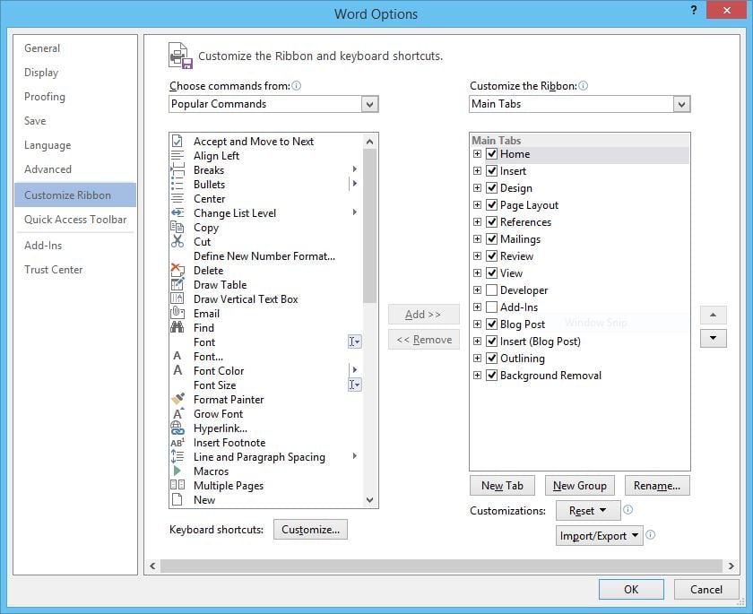Enable the Developer tab checkbox
This screenshot has width=753, height=614.
point(492,290)
